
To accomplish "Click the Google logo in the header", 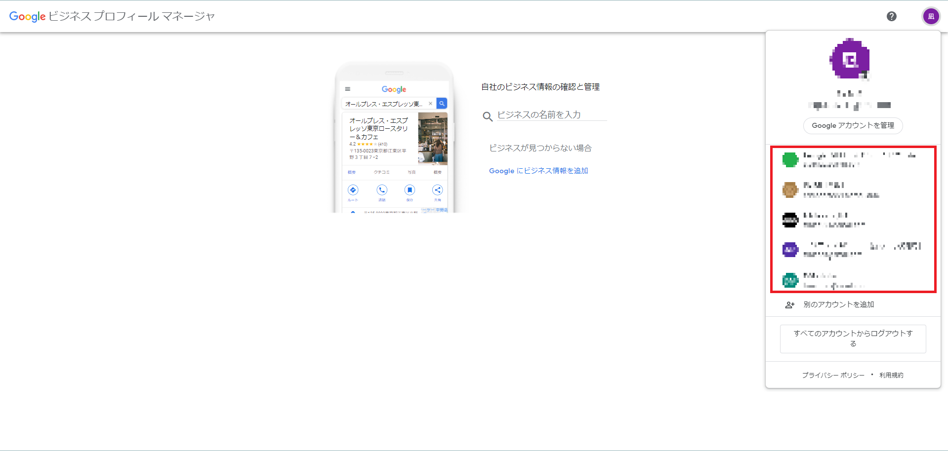I will pos(27,16).
